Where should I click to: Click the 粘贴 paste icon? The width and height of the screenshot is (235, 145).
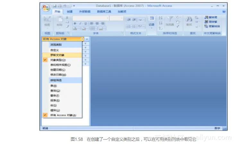pos(60,19)
